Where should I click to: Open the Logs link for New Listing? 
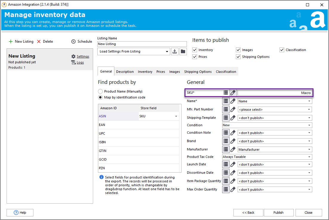pyautogui.click(x=80, y=63)
